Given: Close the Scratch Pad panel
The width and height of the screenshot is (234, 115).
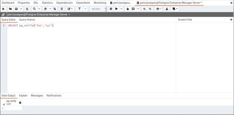Looking at the screenshot, I should [x=231, y=19].
